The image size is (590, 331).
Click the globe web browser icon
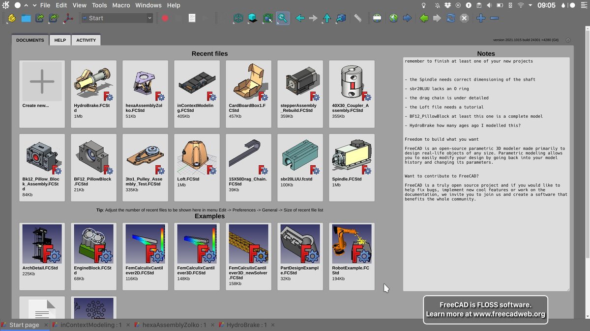(393, 18)
